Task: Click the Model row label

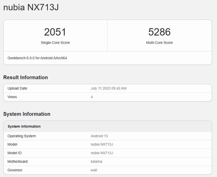Action: pyautogui.click(x=12, y=145)
